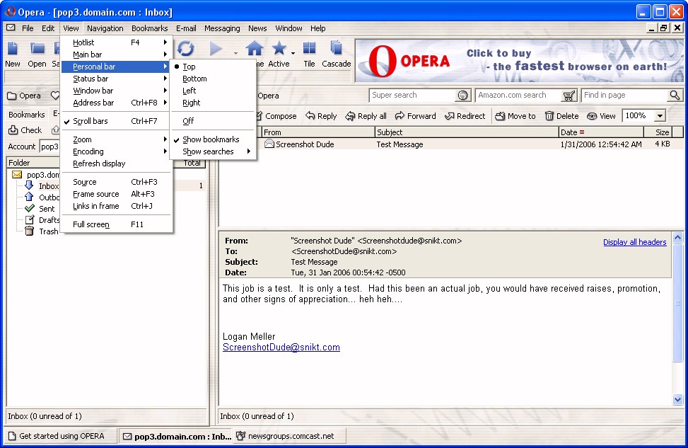Toggle Scroll bars menu option
Image resolution: width=688 pixels, height=448 pixels.
click(91, 121)
